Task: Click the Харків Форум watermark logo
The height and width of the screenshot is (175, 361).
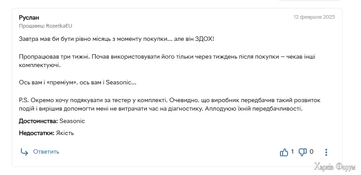Action: 335,167
